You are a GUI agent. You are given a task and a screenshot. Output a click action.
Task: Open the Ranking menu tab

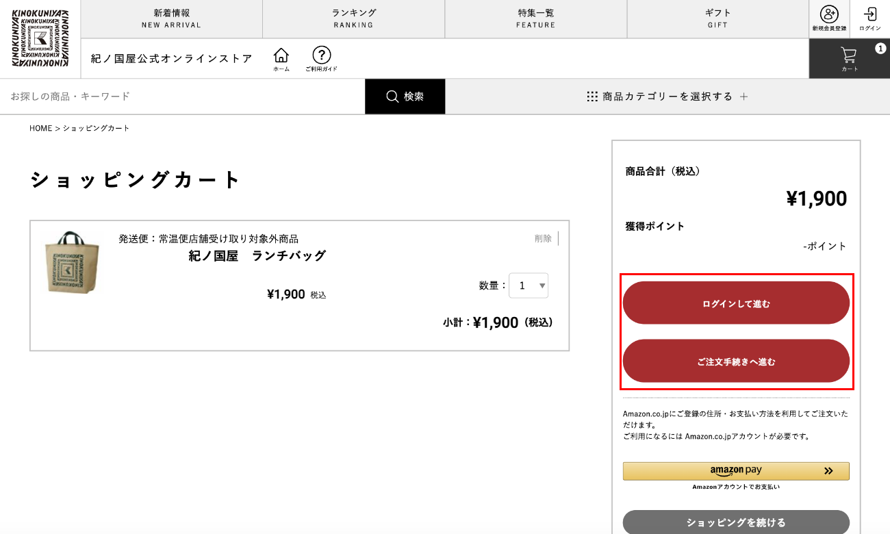(353, 18)
